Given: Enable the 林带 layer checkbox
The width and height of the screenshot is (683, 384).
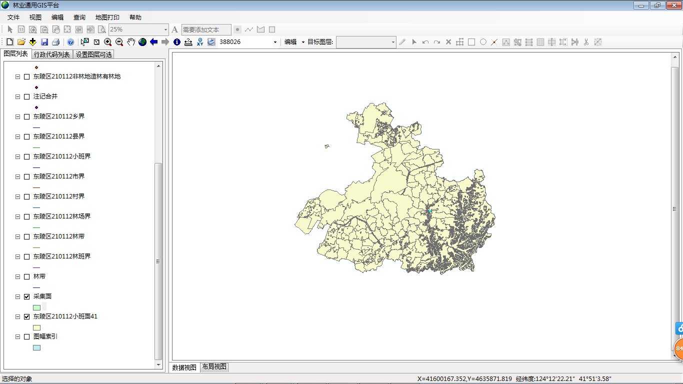Looking at the screenshot, I should tap(27, 276).
